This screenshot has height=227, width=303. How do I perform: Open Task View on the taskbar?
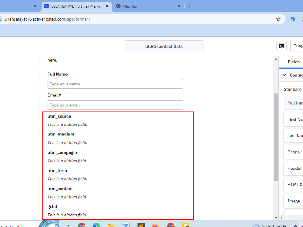click(66, 225)
